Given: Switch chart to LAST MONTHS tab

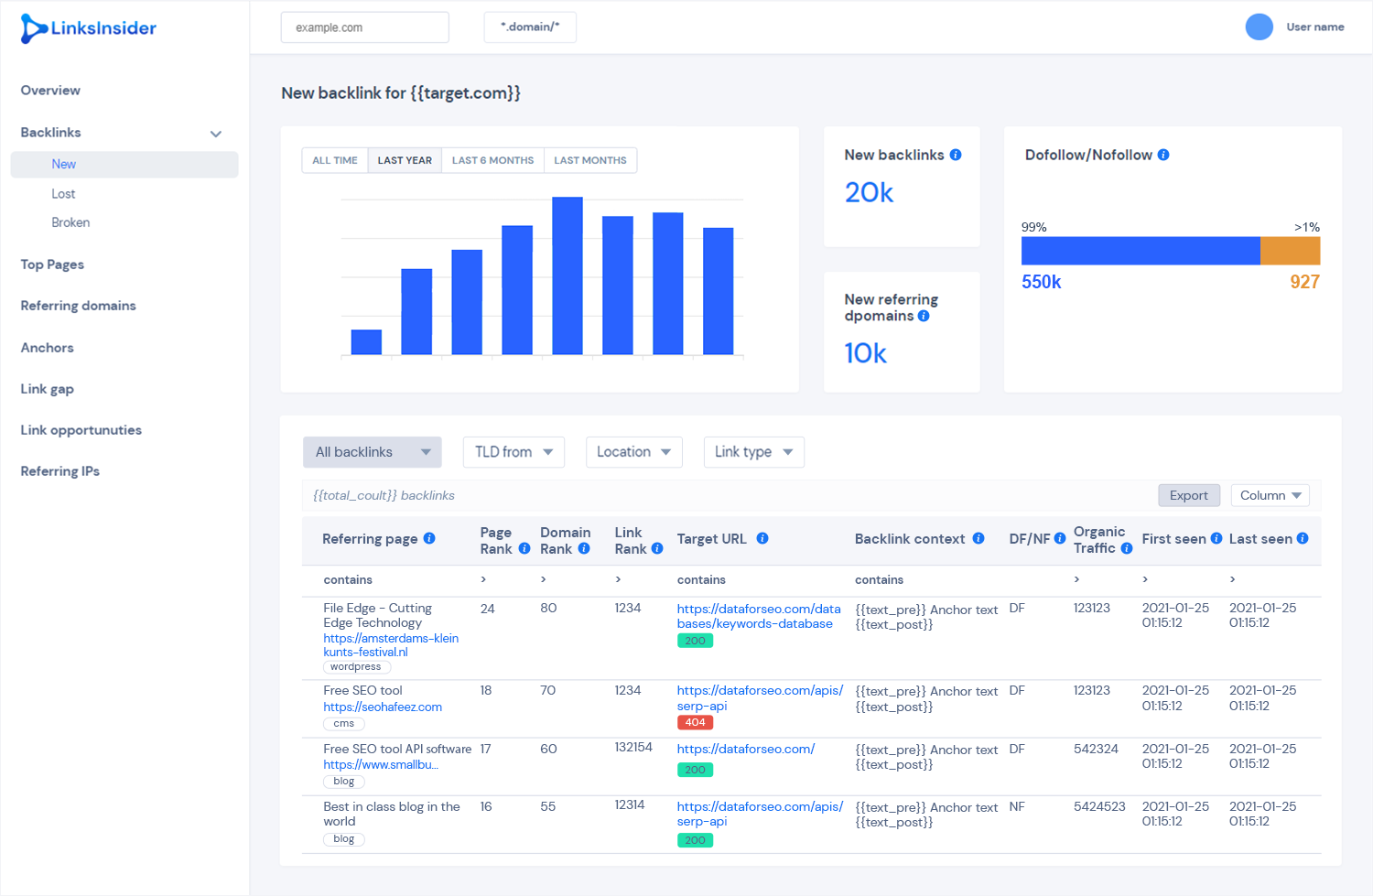Looking at the screenshot, I should [590, 160].
